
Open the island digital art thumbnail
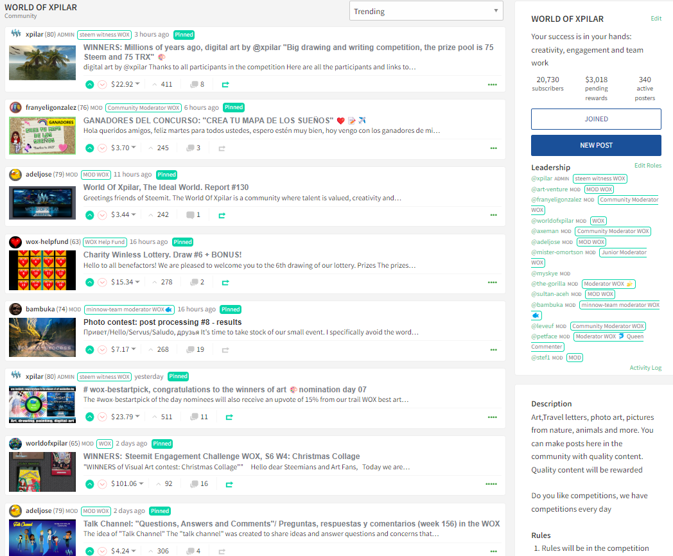(x=42, y=63)
